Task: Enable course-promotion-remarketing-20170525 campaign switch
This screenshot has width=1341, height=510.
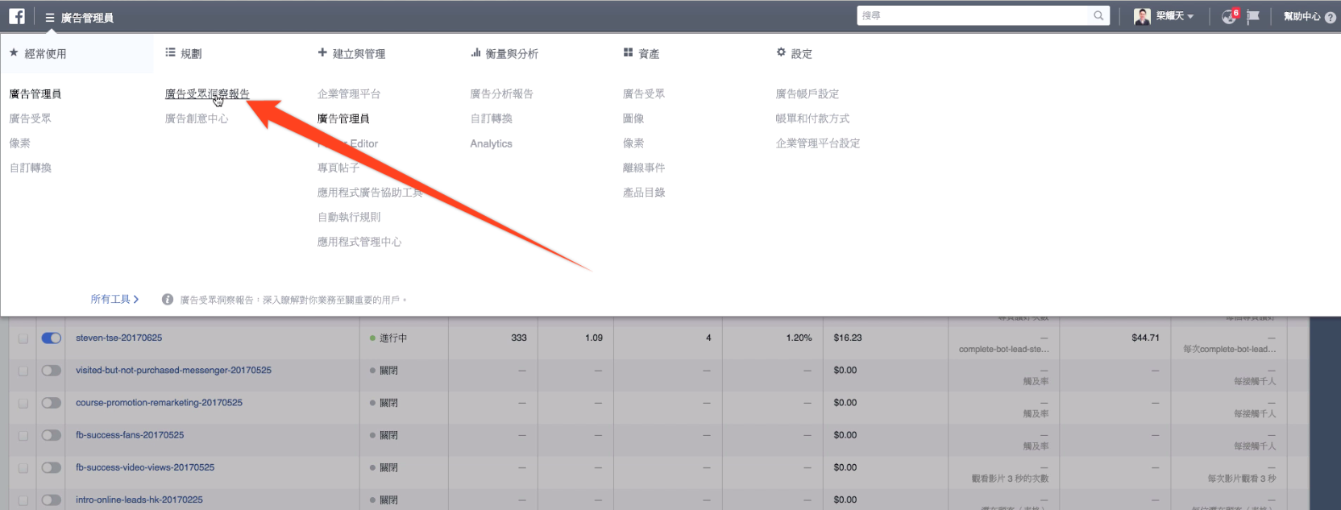Action: point(51,403)
